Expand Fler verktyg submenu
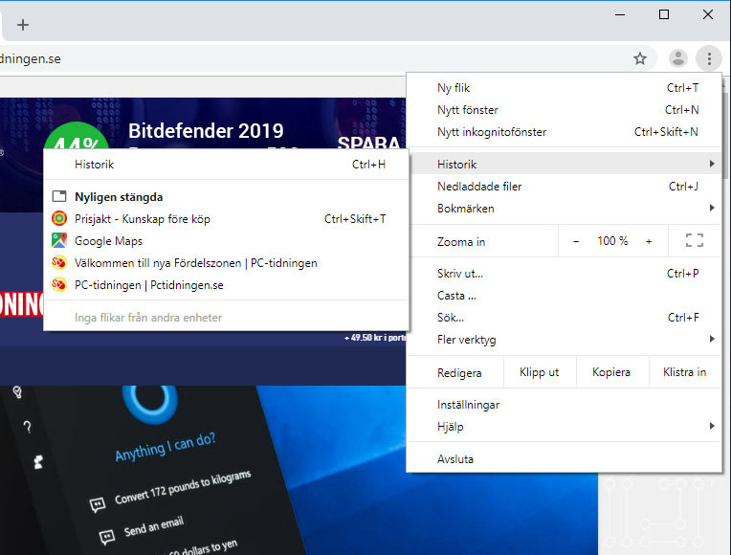This screenshot has width=731, height=555. click(x=565, y=340)
